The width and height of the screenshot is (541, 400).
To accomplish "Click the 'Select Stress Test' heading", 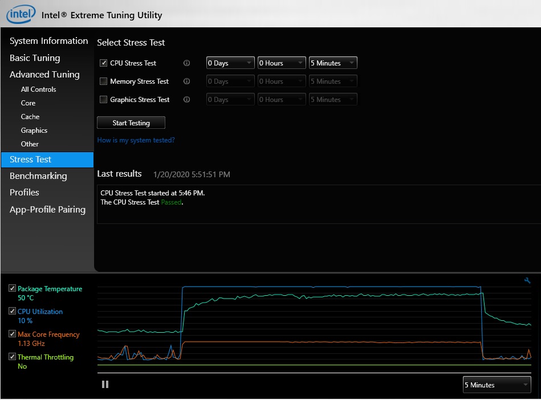I will 131,43.
